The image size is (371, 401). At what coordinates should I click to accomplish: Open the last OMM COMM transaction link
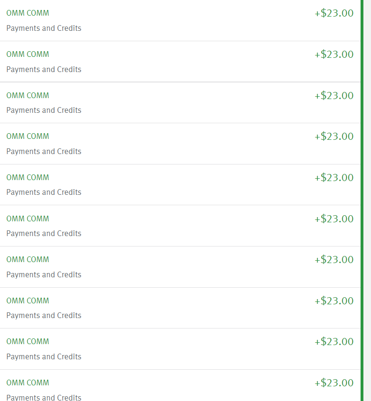[x=28, y=383]
